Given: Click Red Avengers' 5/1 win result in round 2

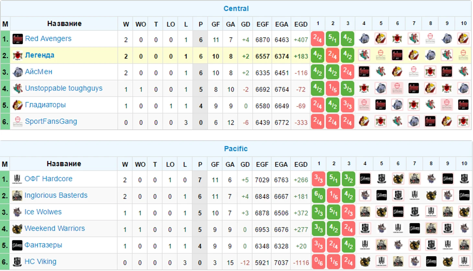Looking at the screenshot, I should coord(333,39).
